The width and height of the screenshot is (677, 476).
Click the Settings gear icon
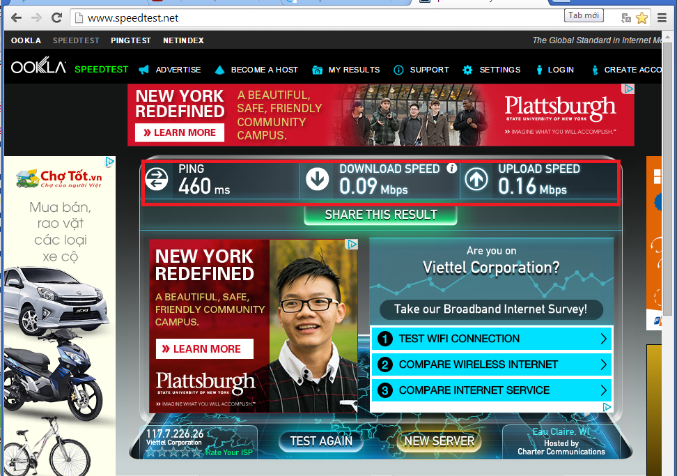click(467, 70)
